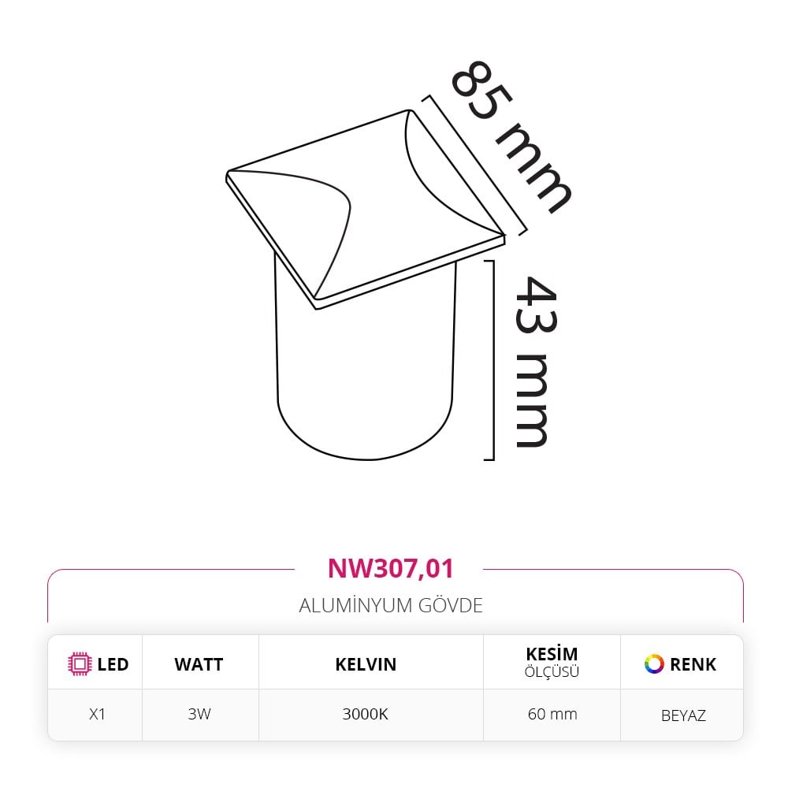This screenshot has width=788, height=788.
Task: Click the pink LED chip icon
Action: tap(80, 663)
